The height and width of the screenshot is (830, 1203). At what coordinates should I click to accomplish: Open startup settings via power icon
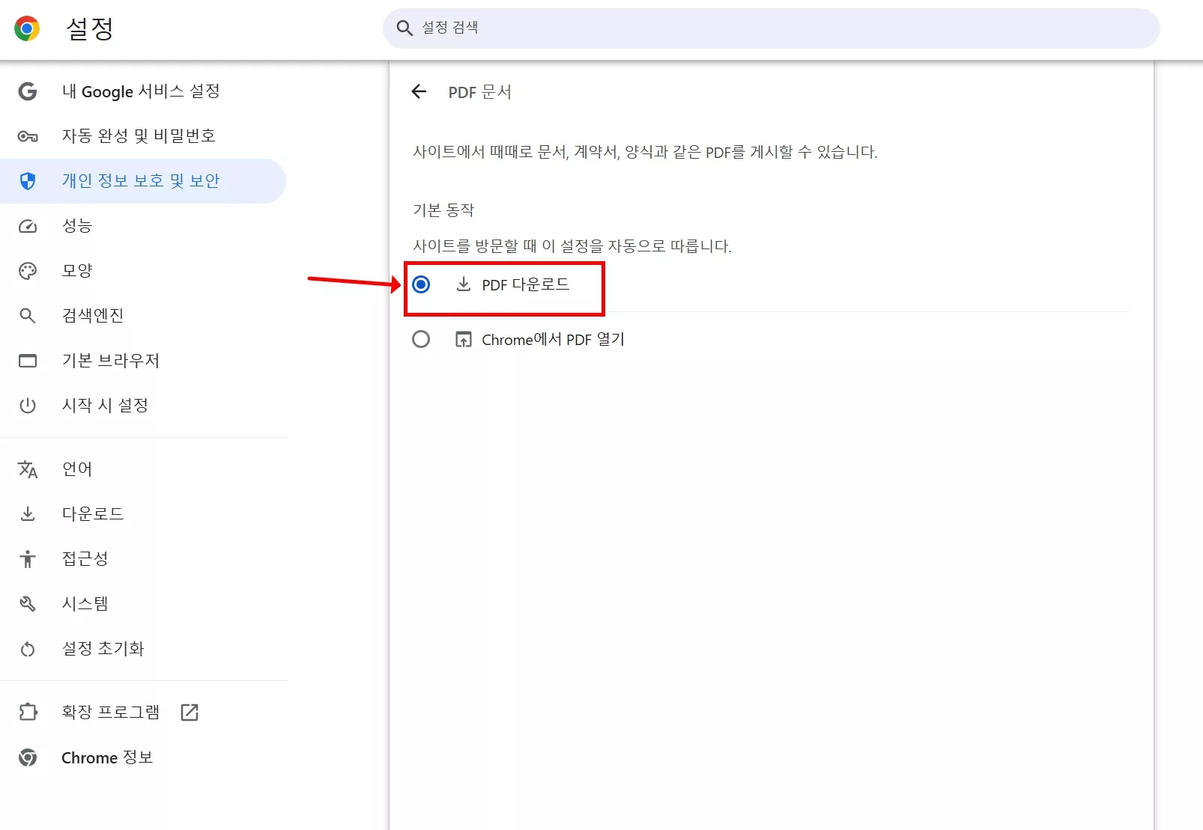[28, 406]
